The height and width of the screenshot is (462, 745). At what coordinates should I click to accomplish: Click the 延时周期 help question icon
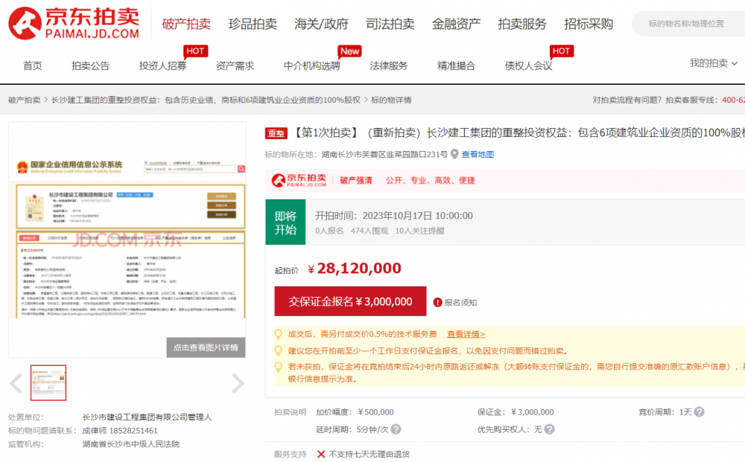click(396, 429)
